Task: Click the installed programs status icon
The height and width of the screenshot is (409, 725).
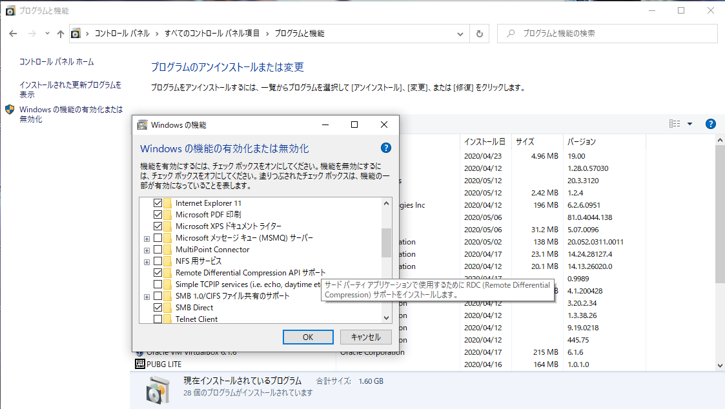Action: [x=158, y=389]
